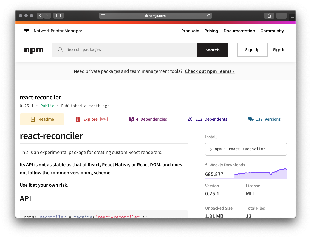Screen dimensions: 311x238
Task: Click the Total Files label
Action: tap(255, 208)
